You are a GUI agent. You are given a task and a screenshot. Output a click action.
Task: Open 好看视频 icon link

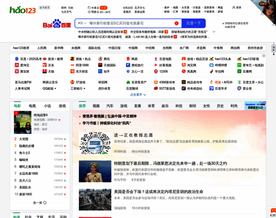(x=156, y=65)
